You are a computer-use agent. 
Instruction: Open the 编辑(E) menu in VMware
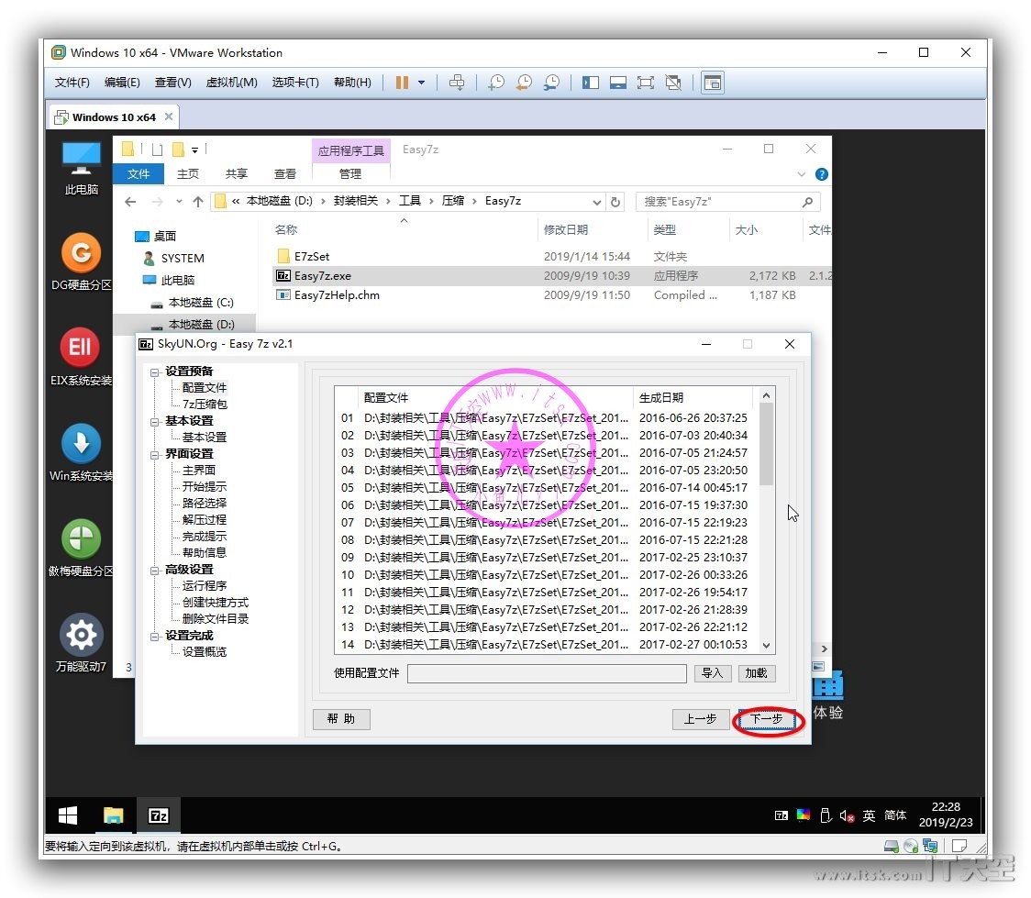122,83
